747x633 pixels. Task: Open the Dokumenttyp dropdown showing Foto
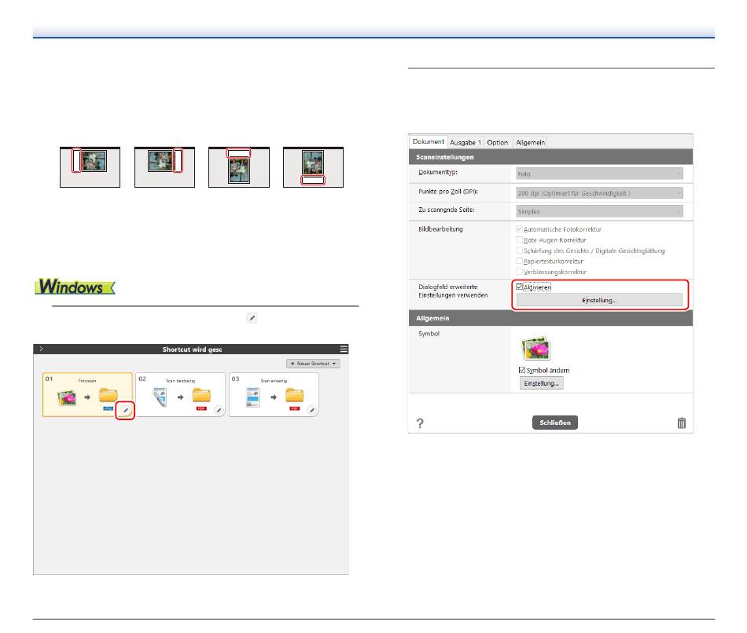tap(599, 174)
